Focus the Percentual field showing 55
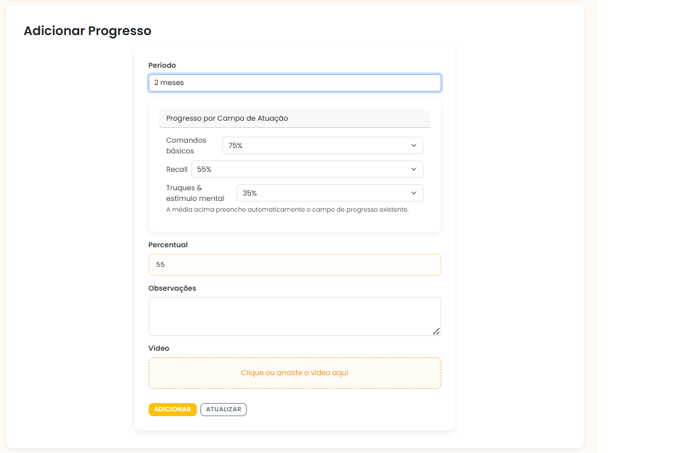The height and width of the screenshot is (453, 685). (294, 265)
